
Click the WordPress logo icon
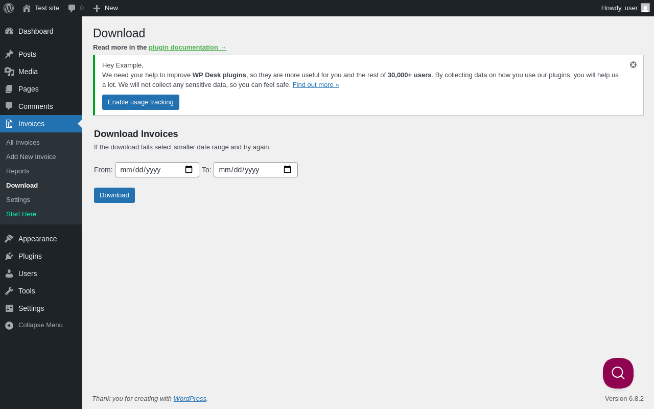9,8
